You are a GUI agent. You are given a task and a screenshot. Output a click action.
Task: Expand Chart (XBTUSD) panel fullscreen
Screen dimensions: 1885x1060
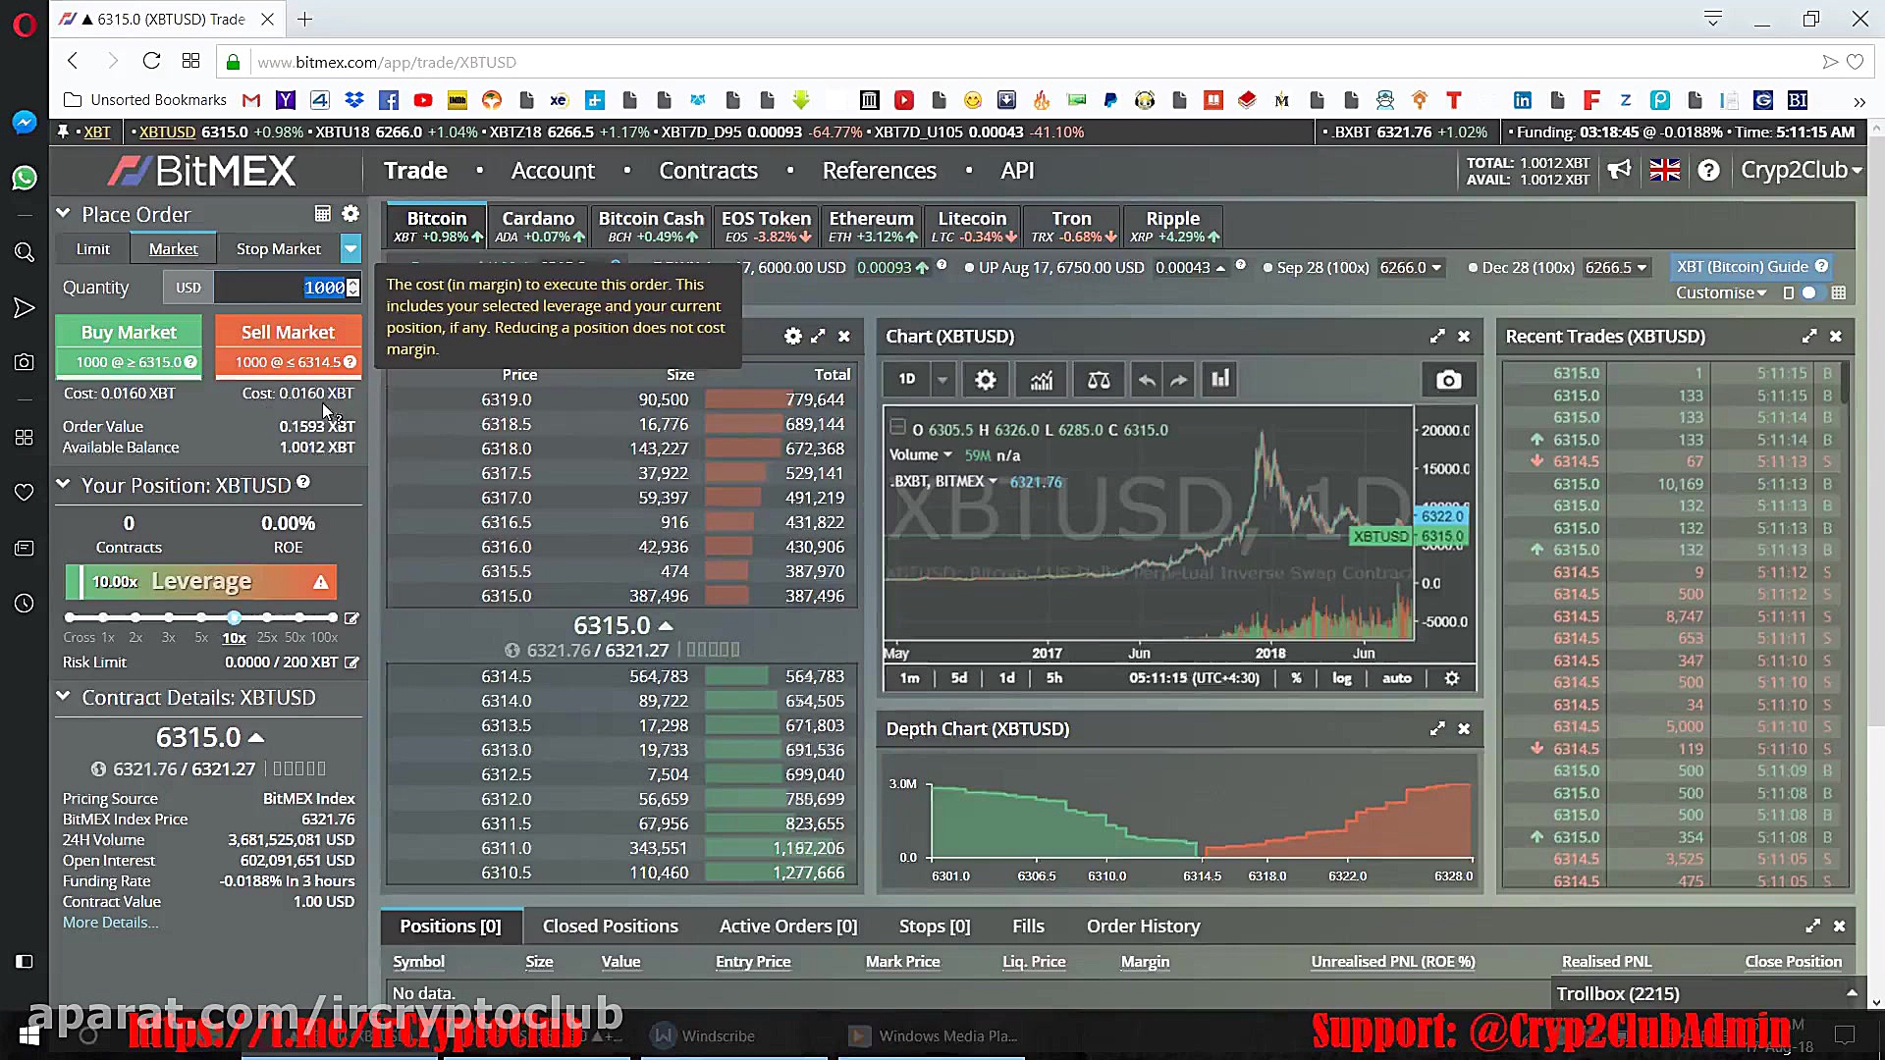[x=1437, y=337]
